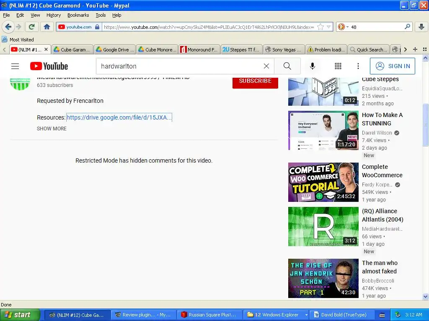The height and width of the screenshot is (321, 429).
Task: Switch to the Steppes TT f... tab
Action: pyautogui.click(x=242, y=49)
